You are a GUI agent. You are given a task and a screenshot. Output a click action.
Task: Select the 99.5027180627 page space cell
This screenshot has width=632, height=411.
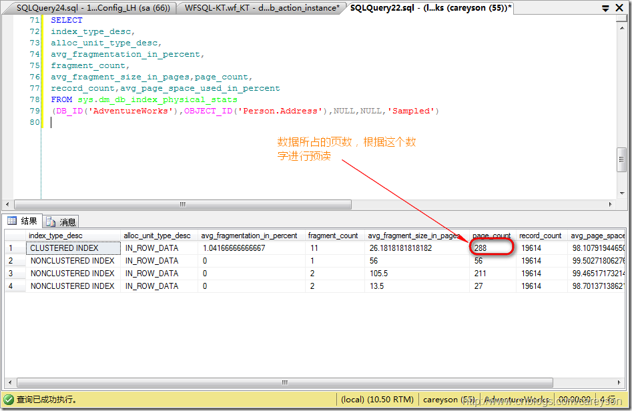coord(596,261)
